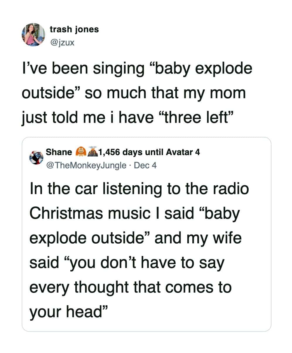Click the Dec 4 timestamp
Image resolution: width=292 pixels, height=353 pixels.
point(145,165)
